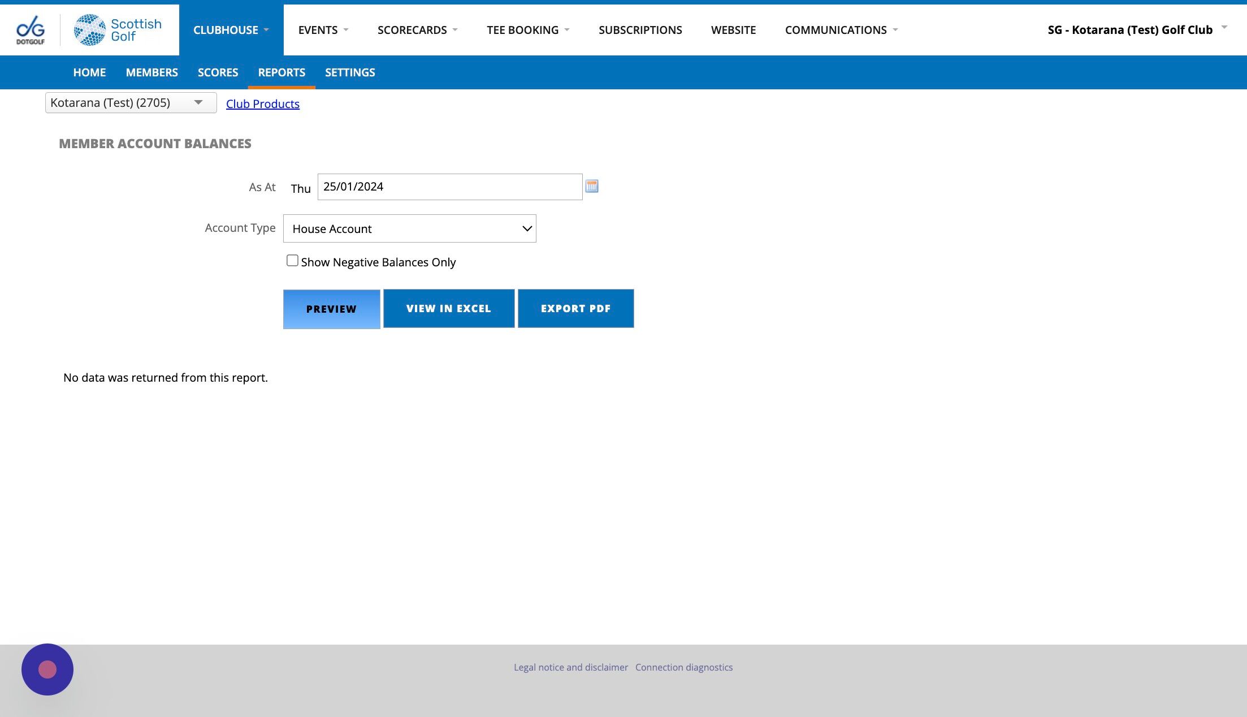Open the Tee Booking menu

click(x=527, y=30)
